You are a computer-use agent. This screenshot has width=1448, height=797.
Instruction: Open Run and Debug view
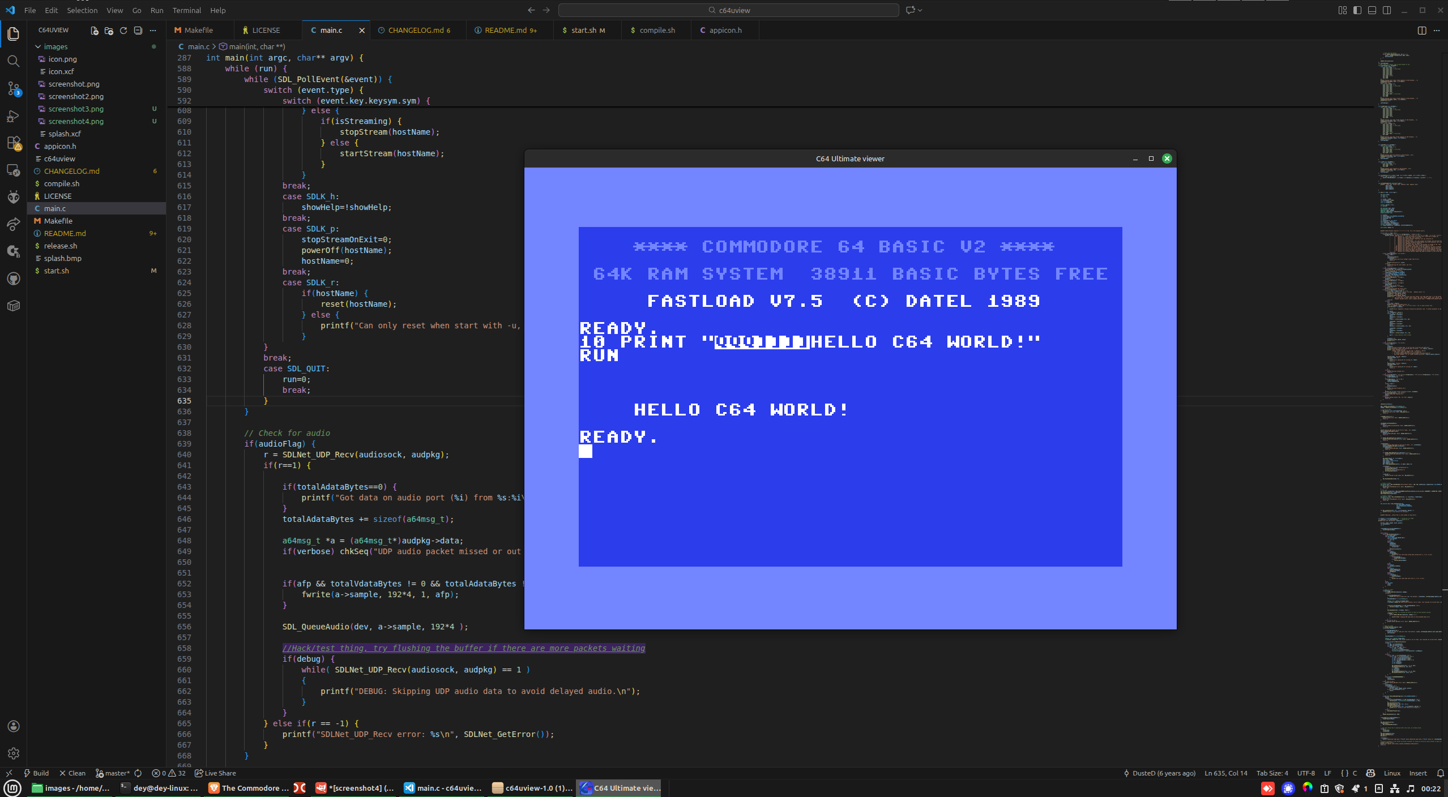pos(13,116)
